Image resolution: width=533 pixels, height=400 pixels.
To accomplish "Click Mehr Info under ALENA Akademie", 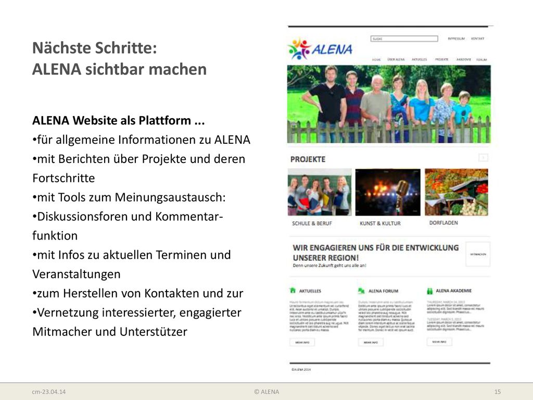I will click(439, 342).
